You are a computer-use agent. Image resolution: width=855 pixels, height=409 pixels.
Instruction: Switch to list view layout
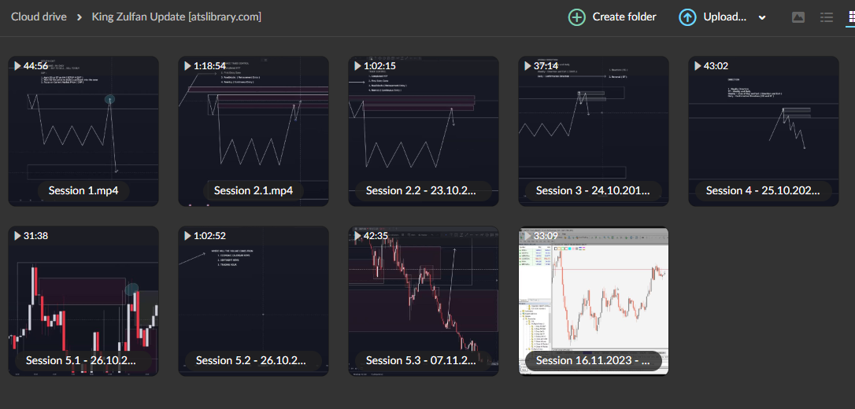point(827,17)
